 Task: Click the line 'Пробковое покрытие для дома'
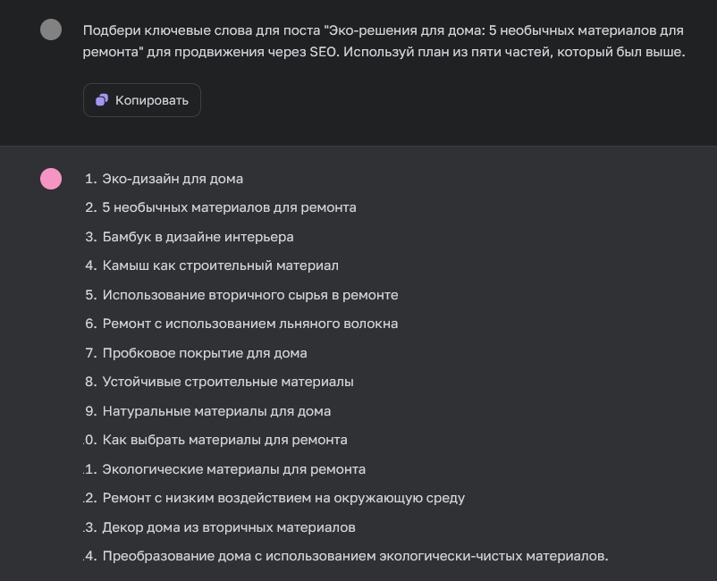(x=205, y=353)
